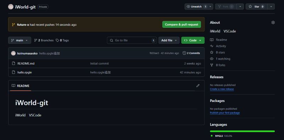Expand the Fork options dropdown arrow

(240, 7)
